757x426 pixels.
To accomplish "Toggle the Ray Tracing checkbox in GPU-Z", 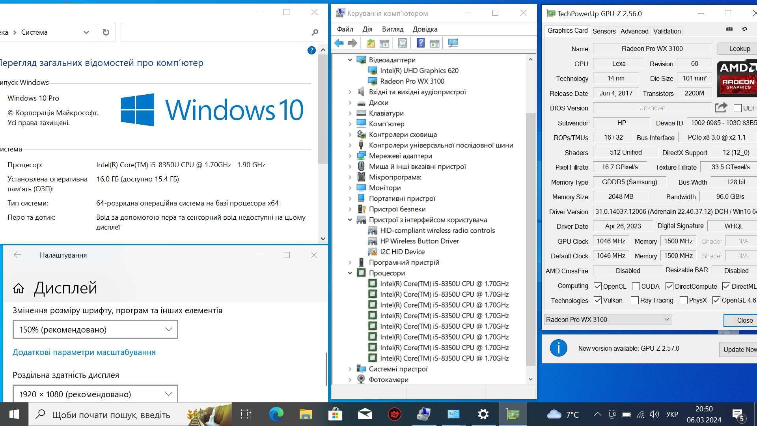I will [x=635, y=300].
